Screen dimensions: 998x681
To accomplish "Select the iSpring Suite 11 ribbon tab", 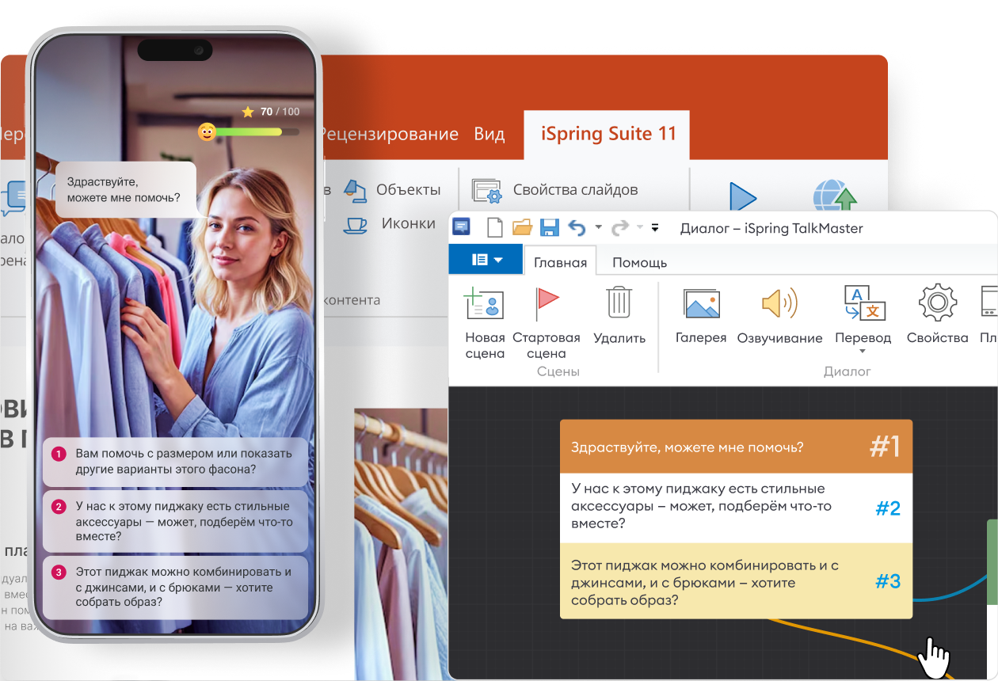I will [608, 134].
